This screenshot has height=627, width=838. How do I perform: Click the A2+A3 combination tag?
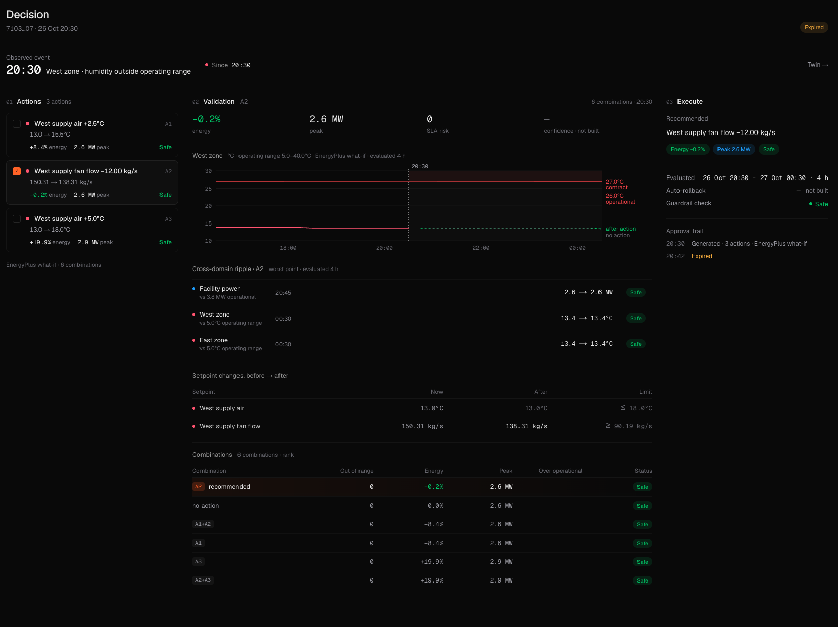click(x=203, y=580)
